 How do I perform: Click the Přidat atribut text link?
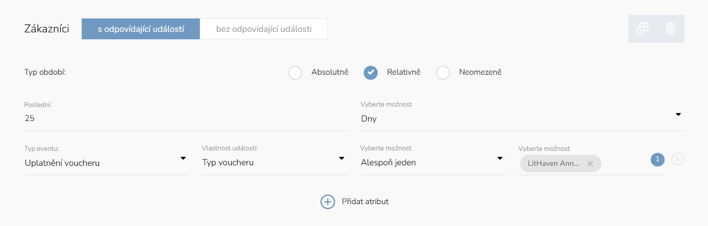point(365,202)
